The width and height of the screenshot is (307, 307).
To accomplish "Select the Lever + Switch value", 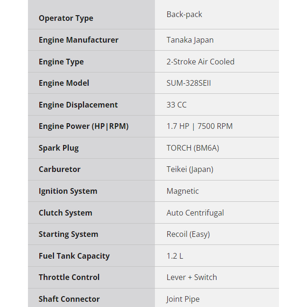I will pos(192,277).
